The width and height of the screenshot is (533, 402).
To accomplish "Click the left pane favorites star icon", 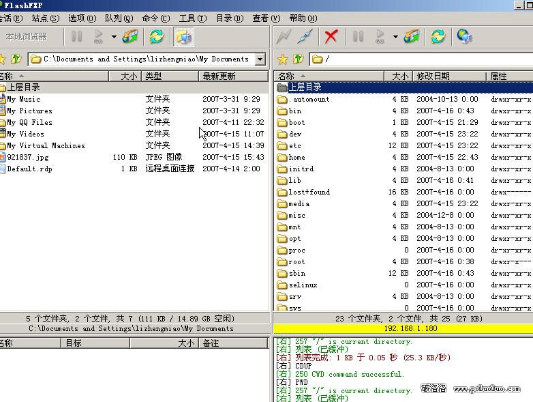I will [2, 59].
